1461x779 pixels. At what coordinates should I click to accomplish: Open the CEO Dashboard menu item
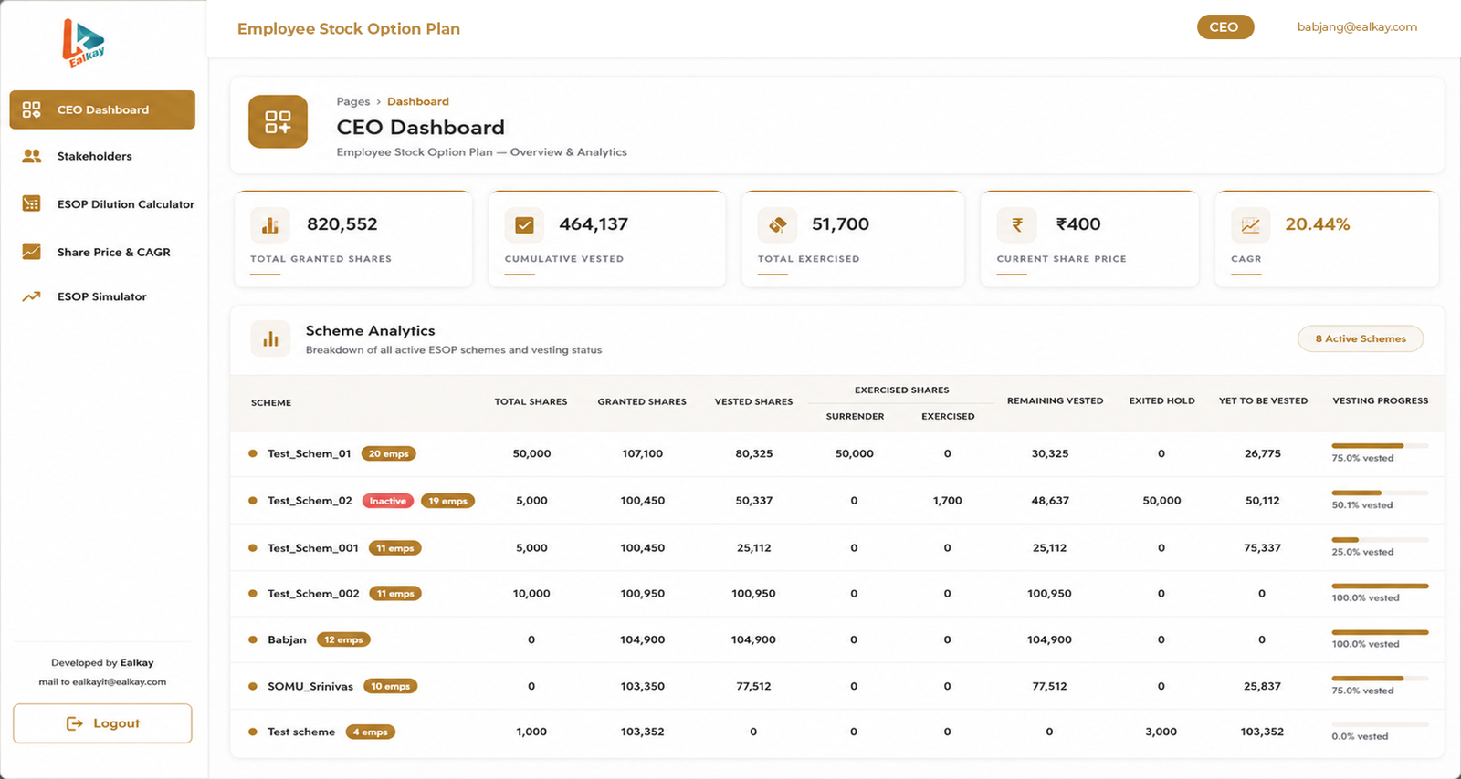pos(102,109)
